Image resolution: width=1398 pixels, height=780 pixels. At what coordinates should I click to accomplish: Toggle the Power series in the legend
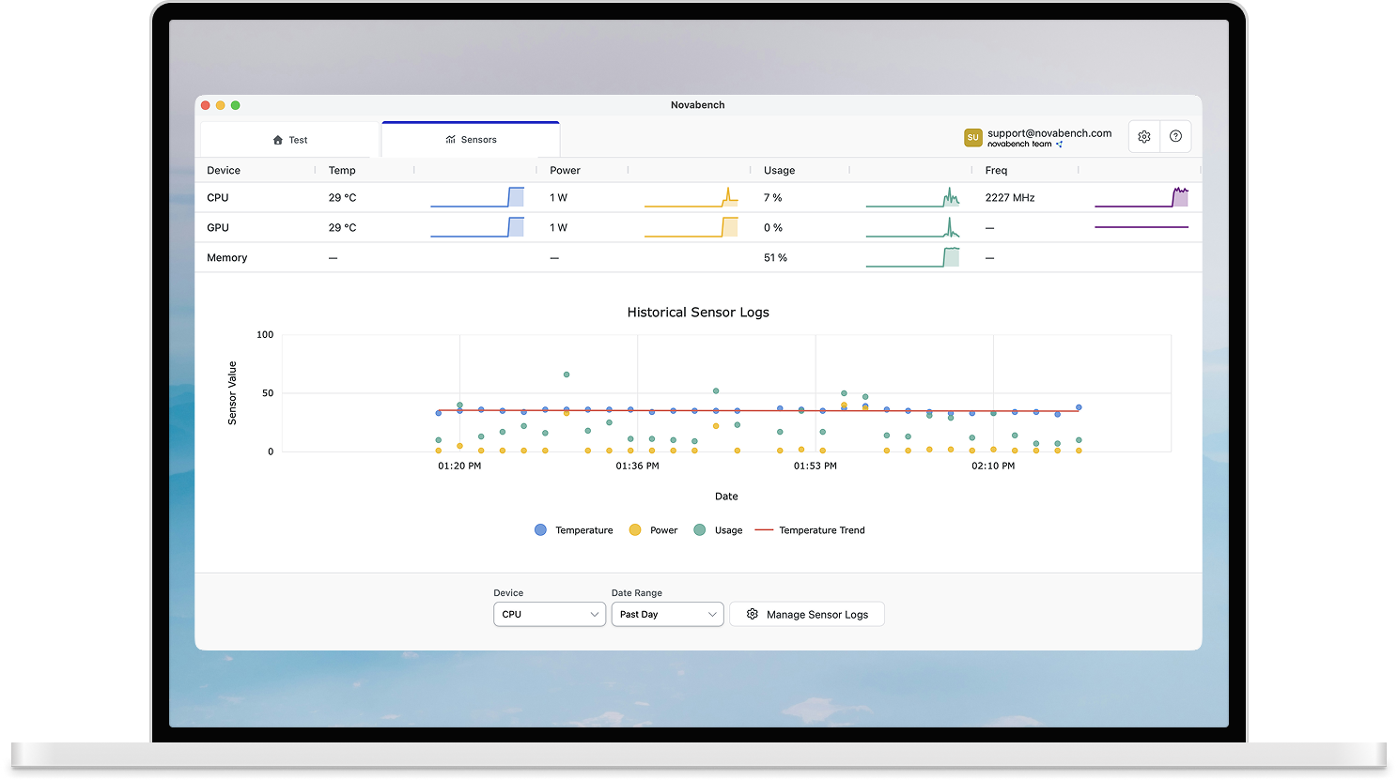653,529
